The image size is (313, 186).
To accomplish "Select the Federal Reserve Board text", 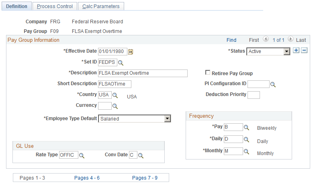I will pos(97,22).
